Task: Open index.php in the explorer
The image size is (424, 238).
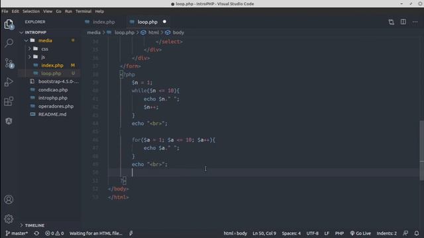Action: [x=52, y=65]
